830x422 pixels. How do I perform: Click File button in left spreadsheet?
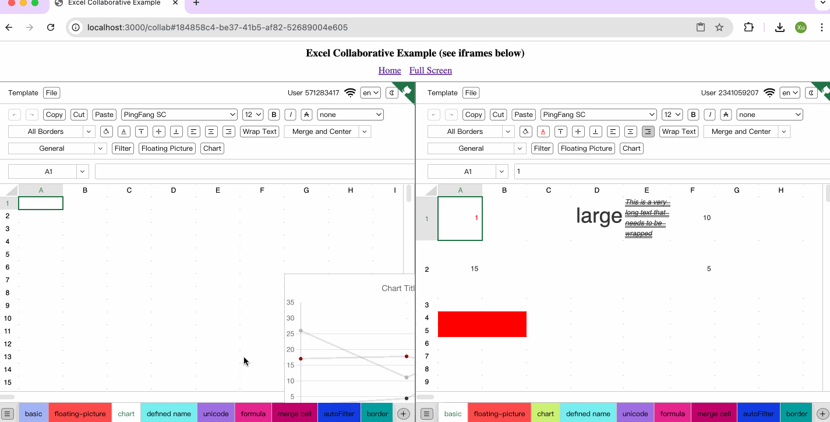click(x=52, y=93)
